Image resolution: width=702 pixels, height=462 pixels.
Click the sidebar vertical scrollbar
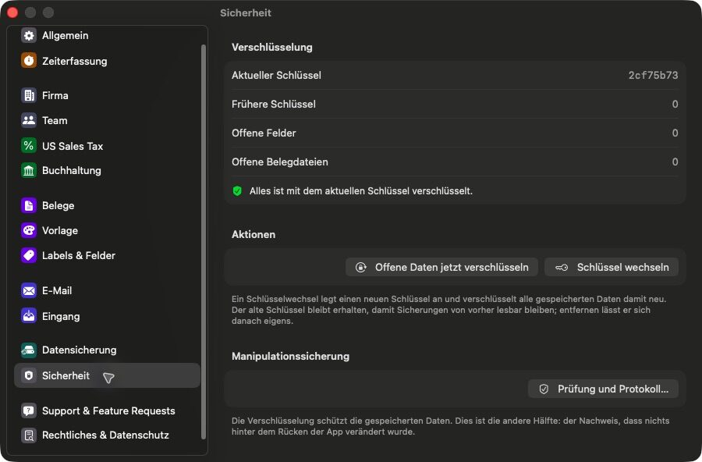204,241
